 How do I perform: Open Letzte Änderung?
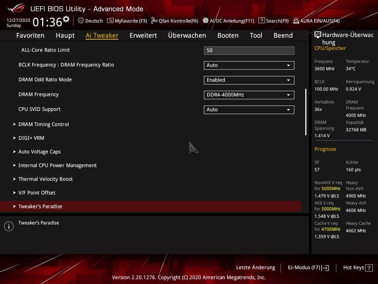coord(255,267)
